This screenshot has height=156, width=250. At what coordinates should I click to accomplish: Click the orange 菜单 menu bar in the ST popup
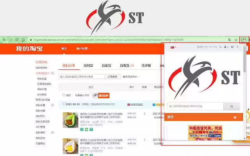coord(204,117)
